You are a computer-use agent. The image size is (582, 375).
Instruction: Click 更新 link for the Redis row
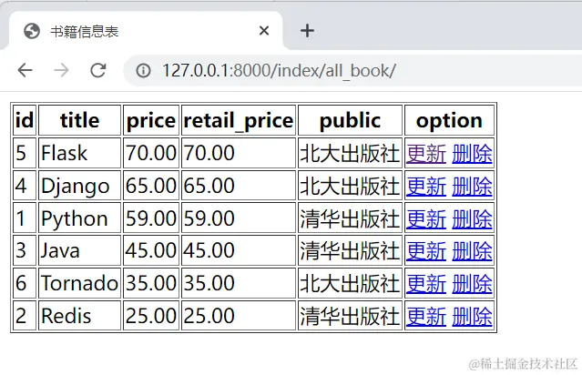point(426,316)
